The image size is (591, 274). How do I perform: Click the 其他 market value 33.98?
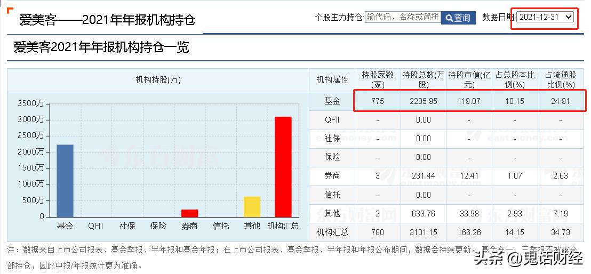point(469,214)
